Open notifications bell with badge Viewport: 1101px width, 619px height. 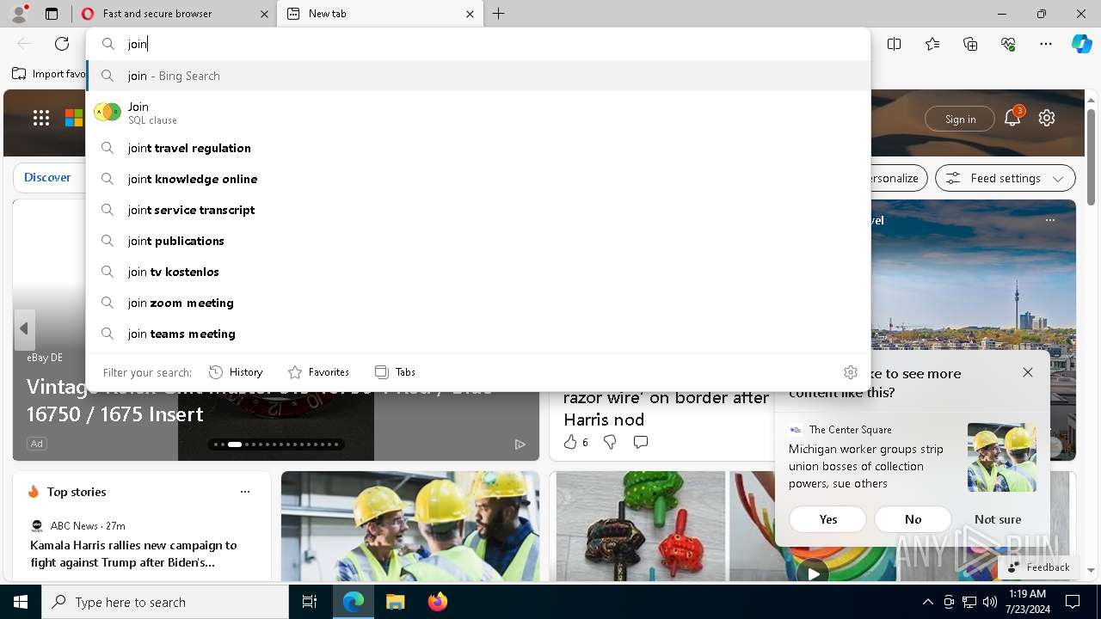coord(1012,118)
